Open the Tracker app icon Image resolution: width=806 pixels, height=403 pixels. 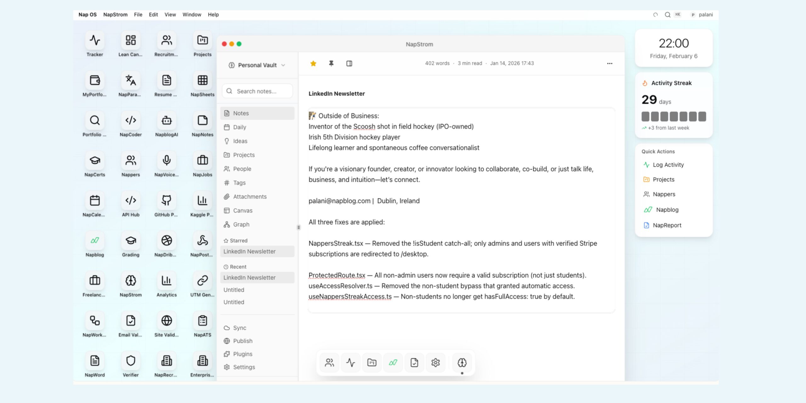tap(94, 41)
